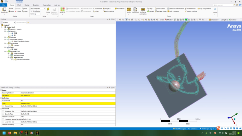242x136 pixels.
Task: Collapse the Advanced section in Details
Action: pyautogui.click(x=1, y=109)
